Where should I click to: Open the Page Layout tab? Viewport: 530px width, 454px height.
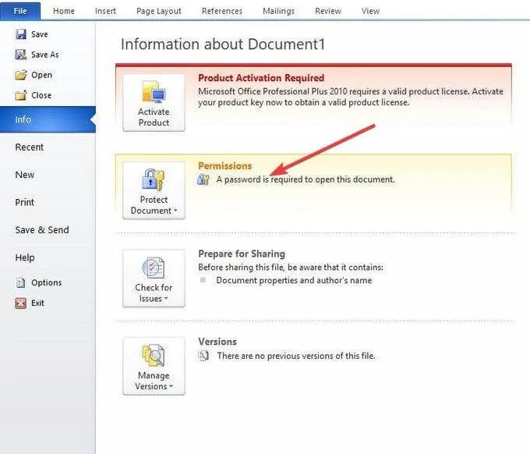coord(159,11)
